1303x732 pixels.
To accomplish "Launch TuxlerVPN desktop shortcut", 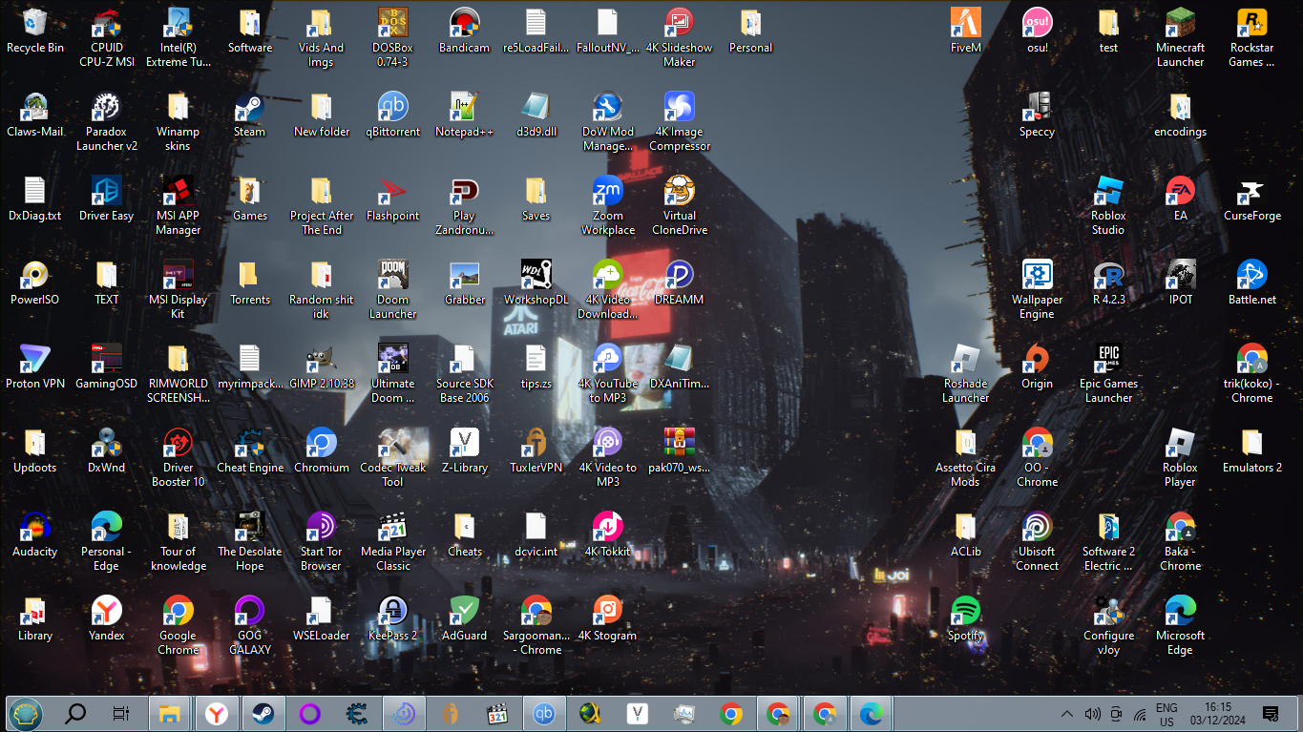I will [536, 451].
